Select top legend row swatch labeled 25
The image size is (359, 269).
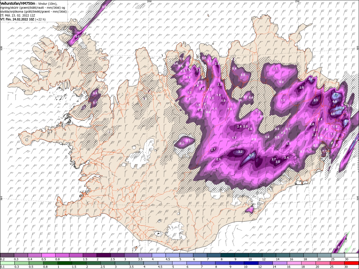coord(338,255)
